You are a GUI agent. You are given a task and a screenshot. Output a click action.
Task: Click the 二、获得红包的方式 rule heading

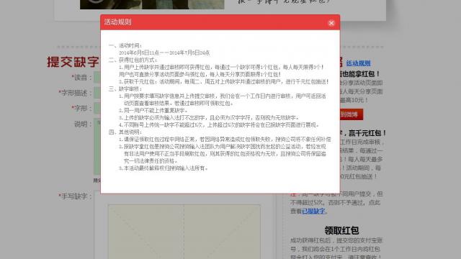(x=133, y=60)
